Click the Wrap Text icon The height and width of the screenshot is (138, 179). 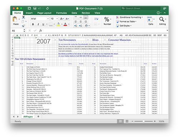[96, 19]
